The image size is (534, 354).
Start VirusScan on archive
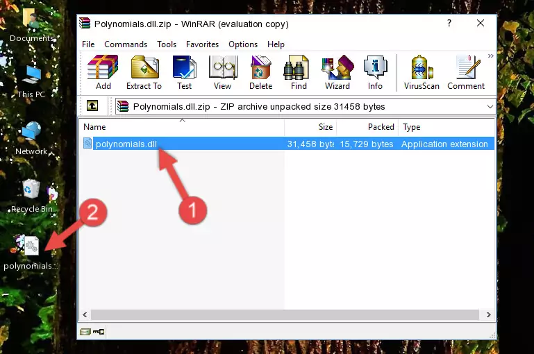point(422,72)
